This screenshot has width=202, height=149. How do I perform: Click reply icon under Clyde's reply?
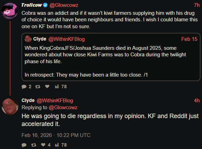pos(24,145)
